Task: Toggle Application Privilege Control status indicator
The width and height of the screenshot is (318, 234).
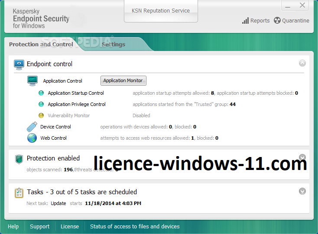Action: coord(41,104)
